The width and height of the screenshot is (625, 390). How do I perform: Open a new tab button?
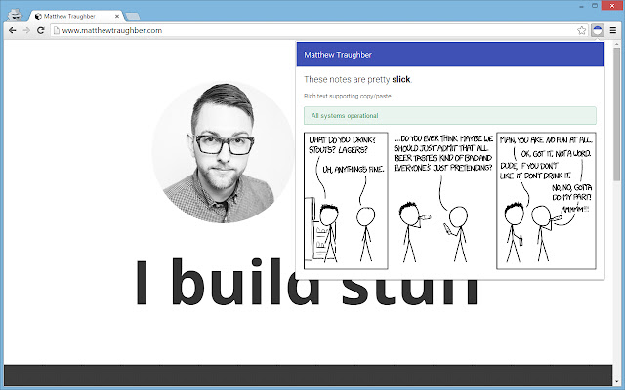(132, 17)
